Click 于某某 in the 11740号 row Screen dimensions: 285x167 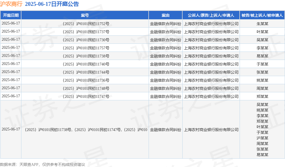262,64
